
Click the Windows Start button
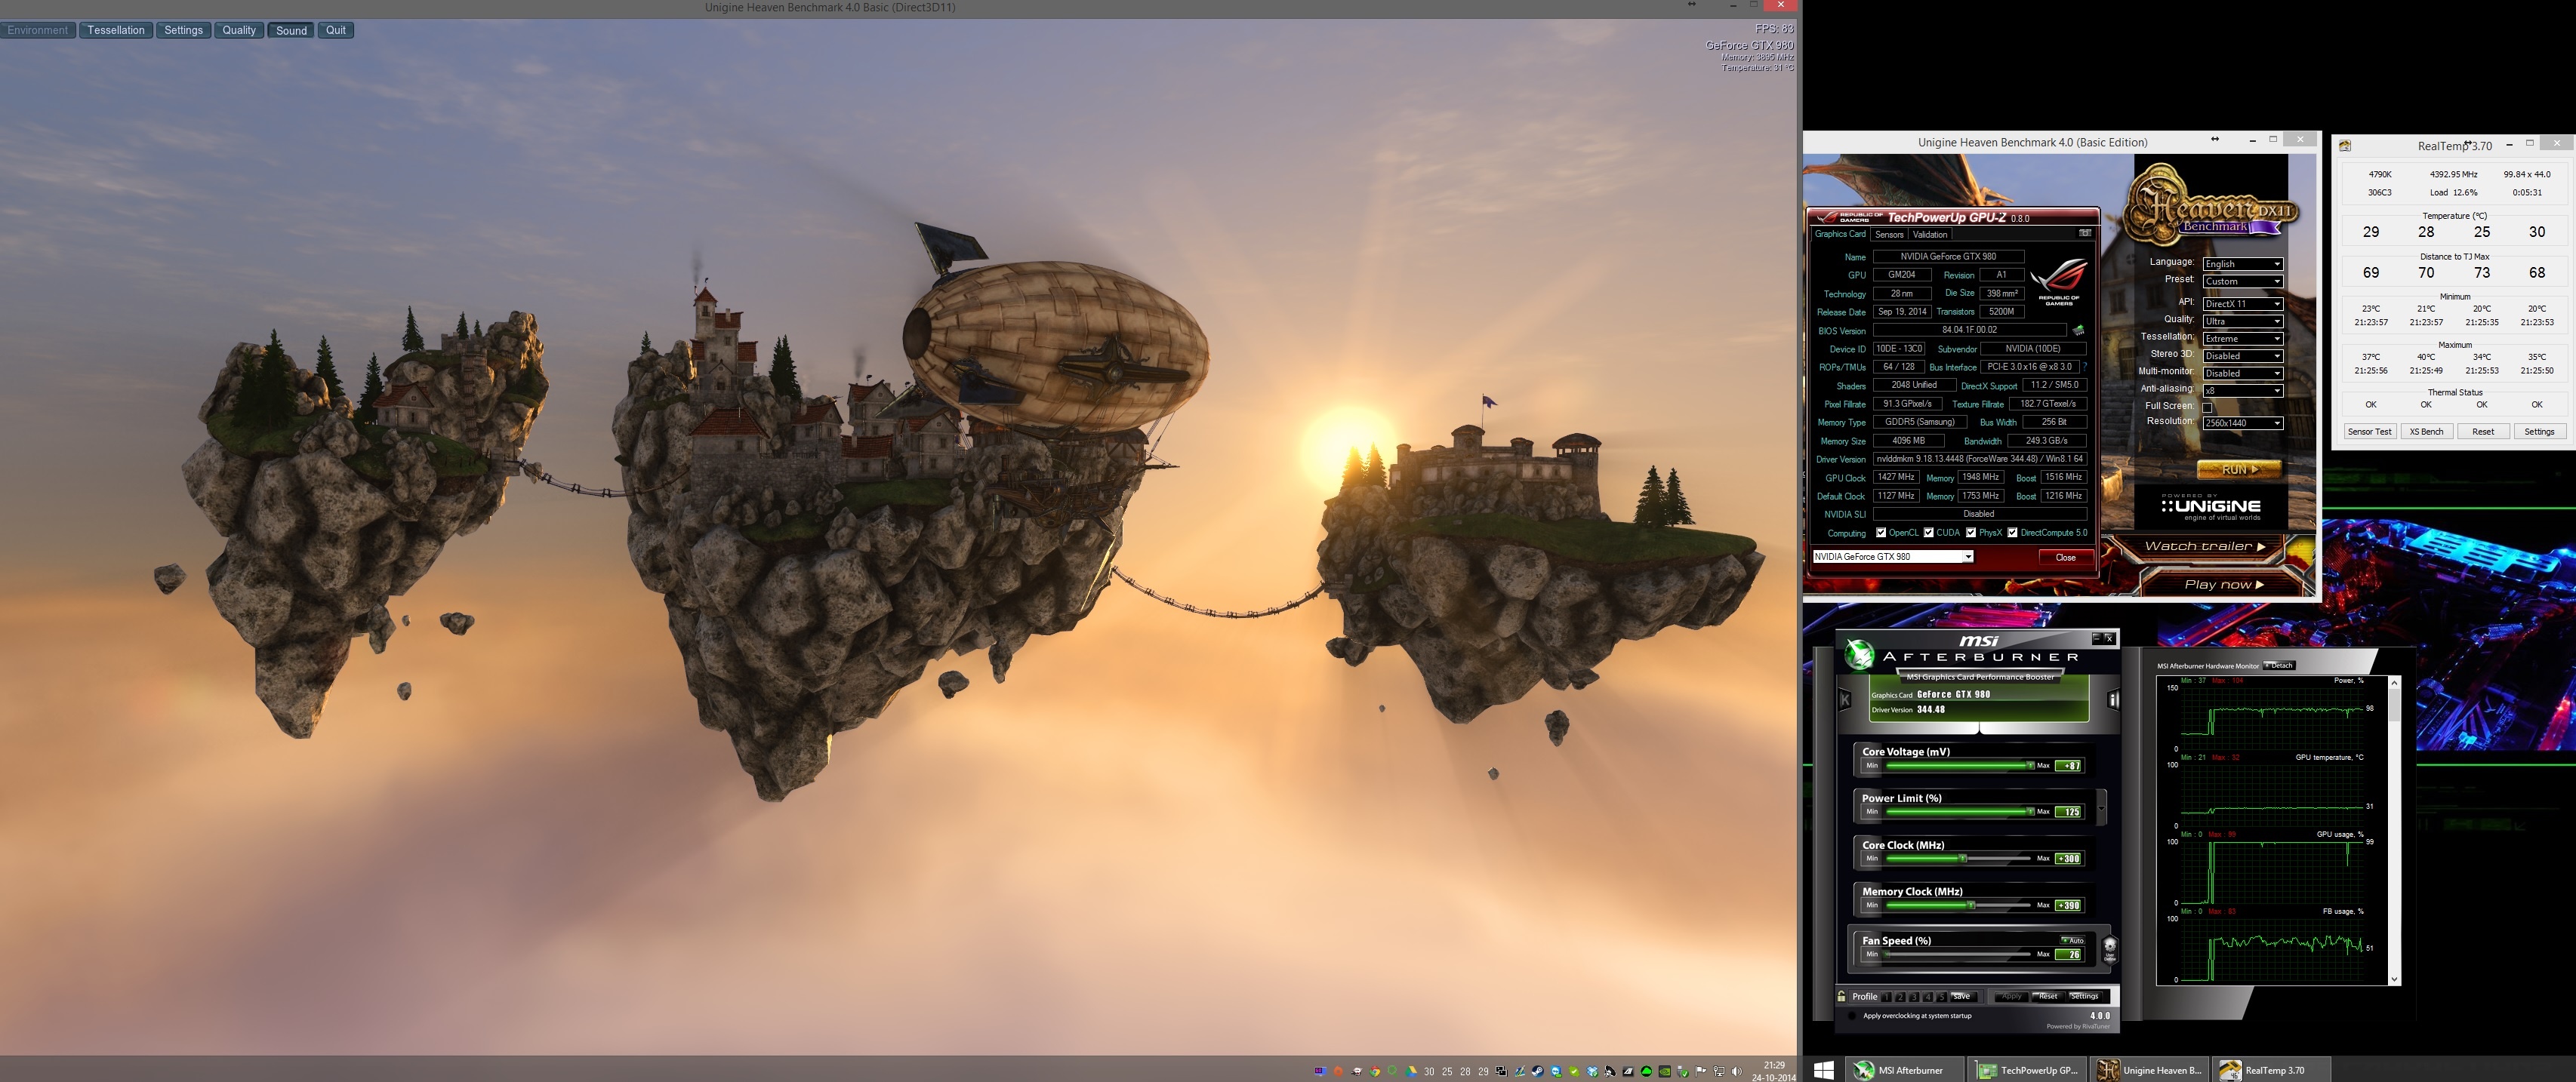[1823, 1070]
